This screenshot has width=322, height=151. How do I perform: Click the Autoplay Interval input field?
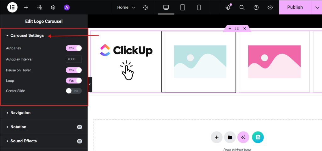74,59
